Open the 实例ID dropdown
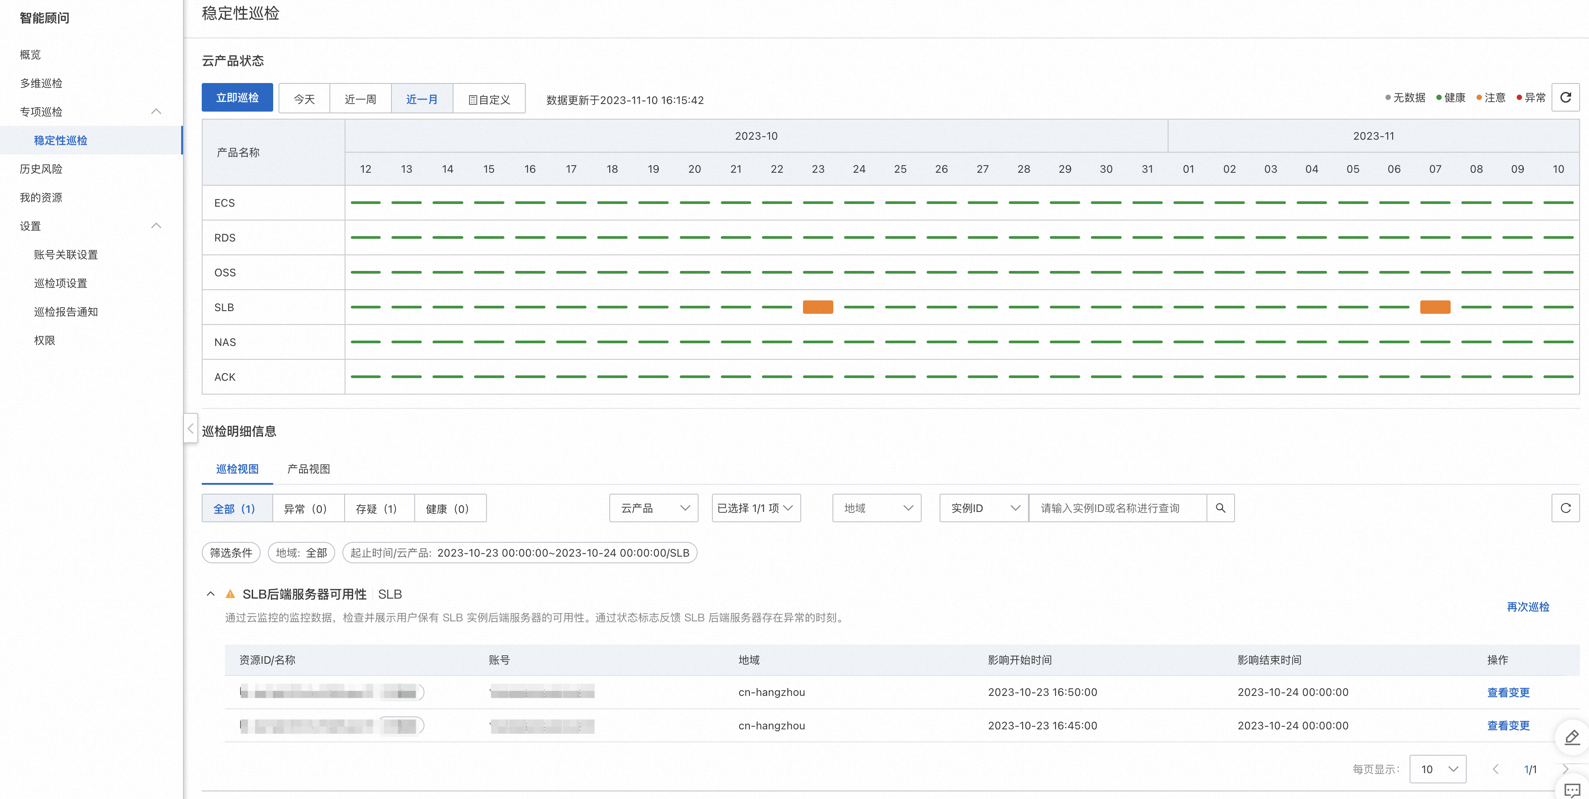Screen dimensions: 1589x799 point(984,508)
